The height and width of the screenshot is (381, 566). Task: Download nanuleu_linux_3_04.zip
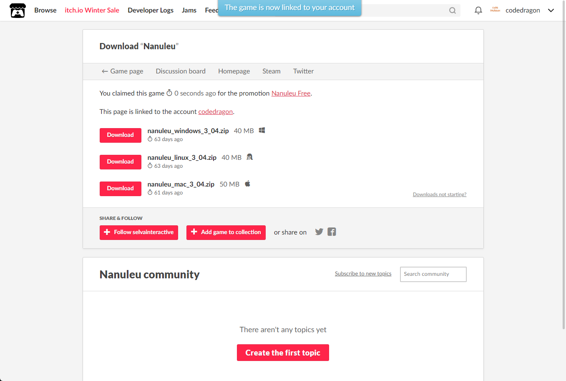[x=121, y=162]
